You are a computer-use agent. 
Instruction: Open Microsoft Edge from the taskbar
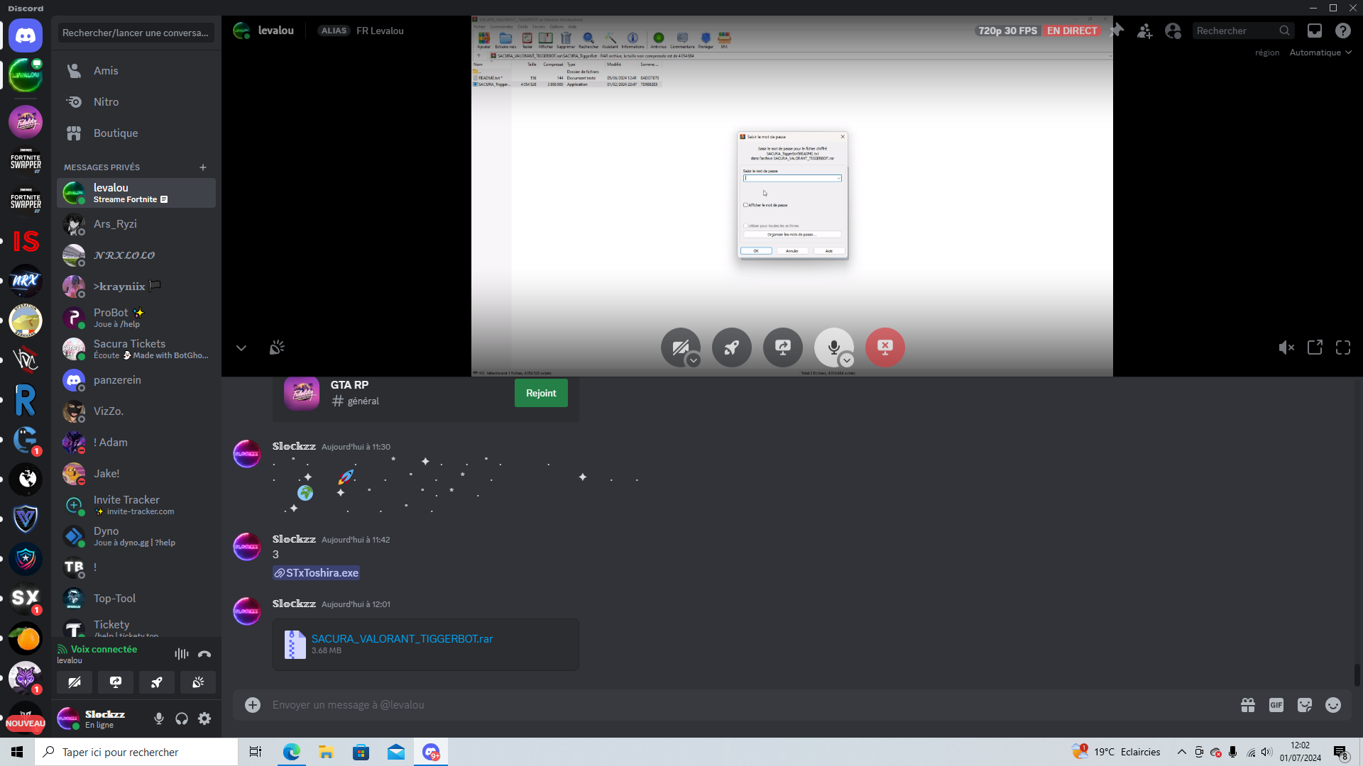291,752
